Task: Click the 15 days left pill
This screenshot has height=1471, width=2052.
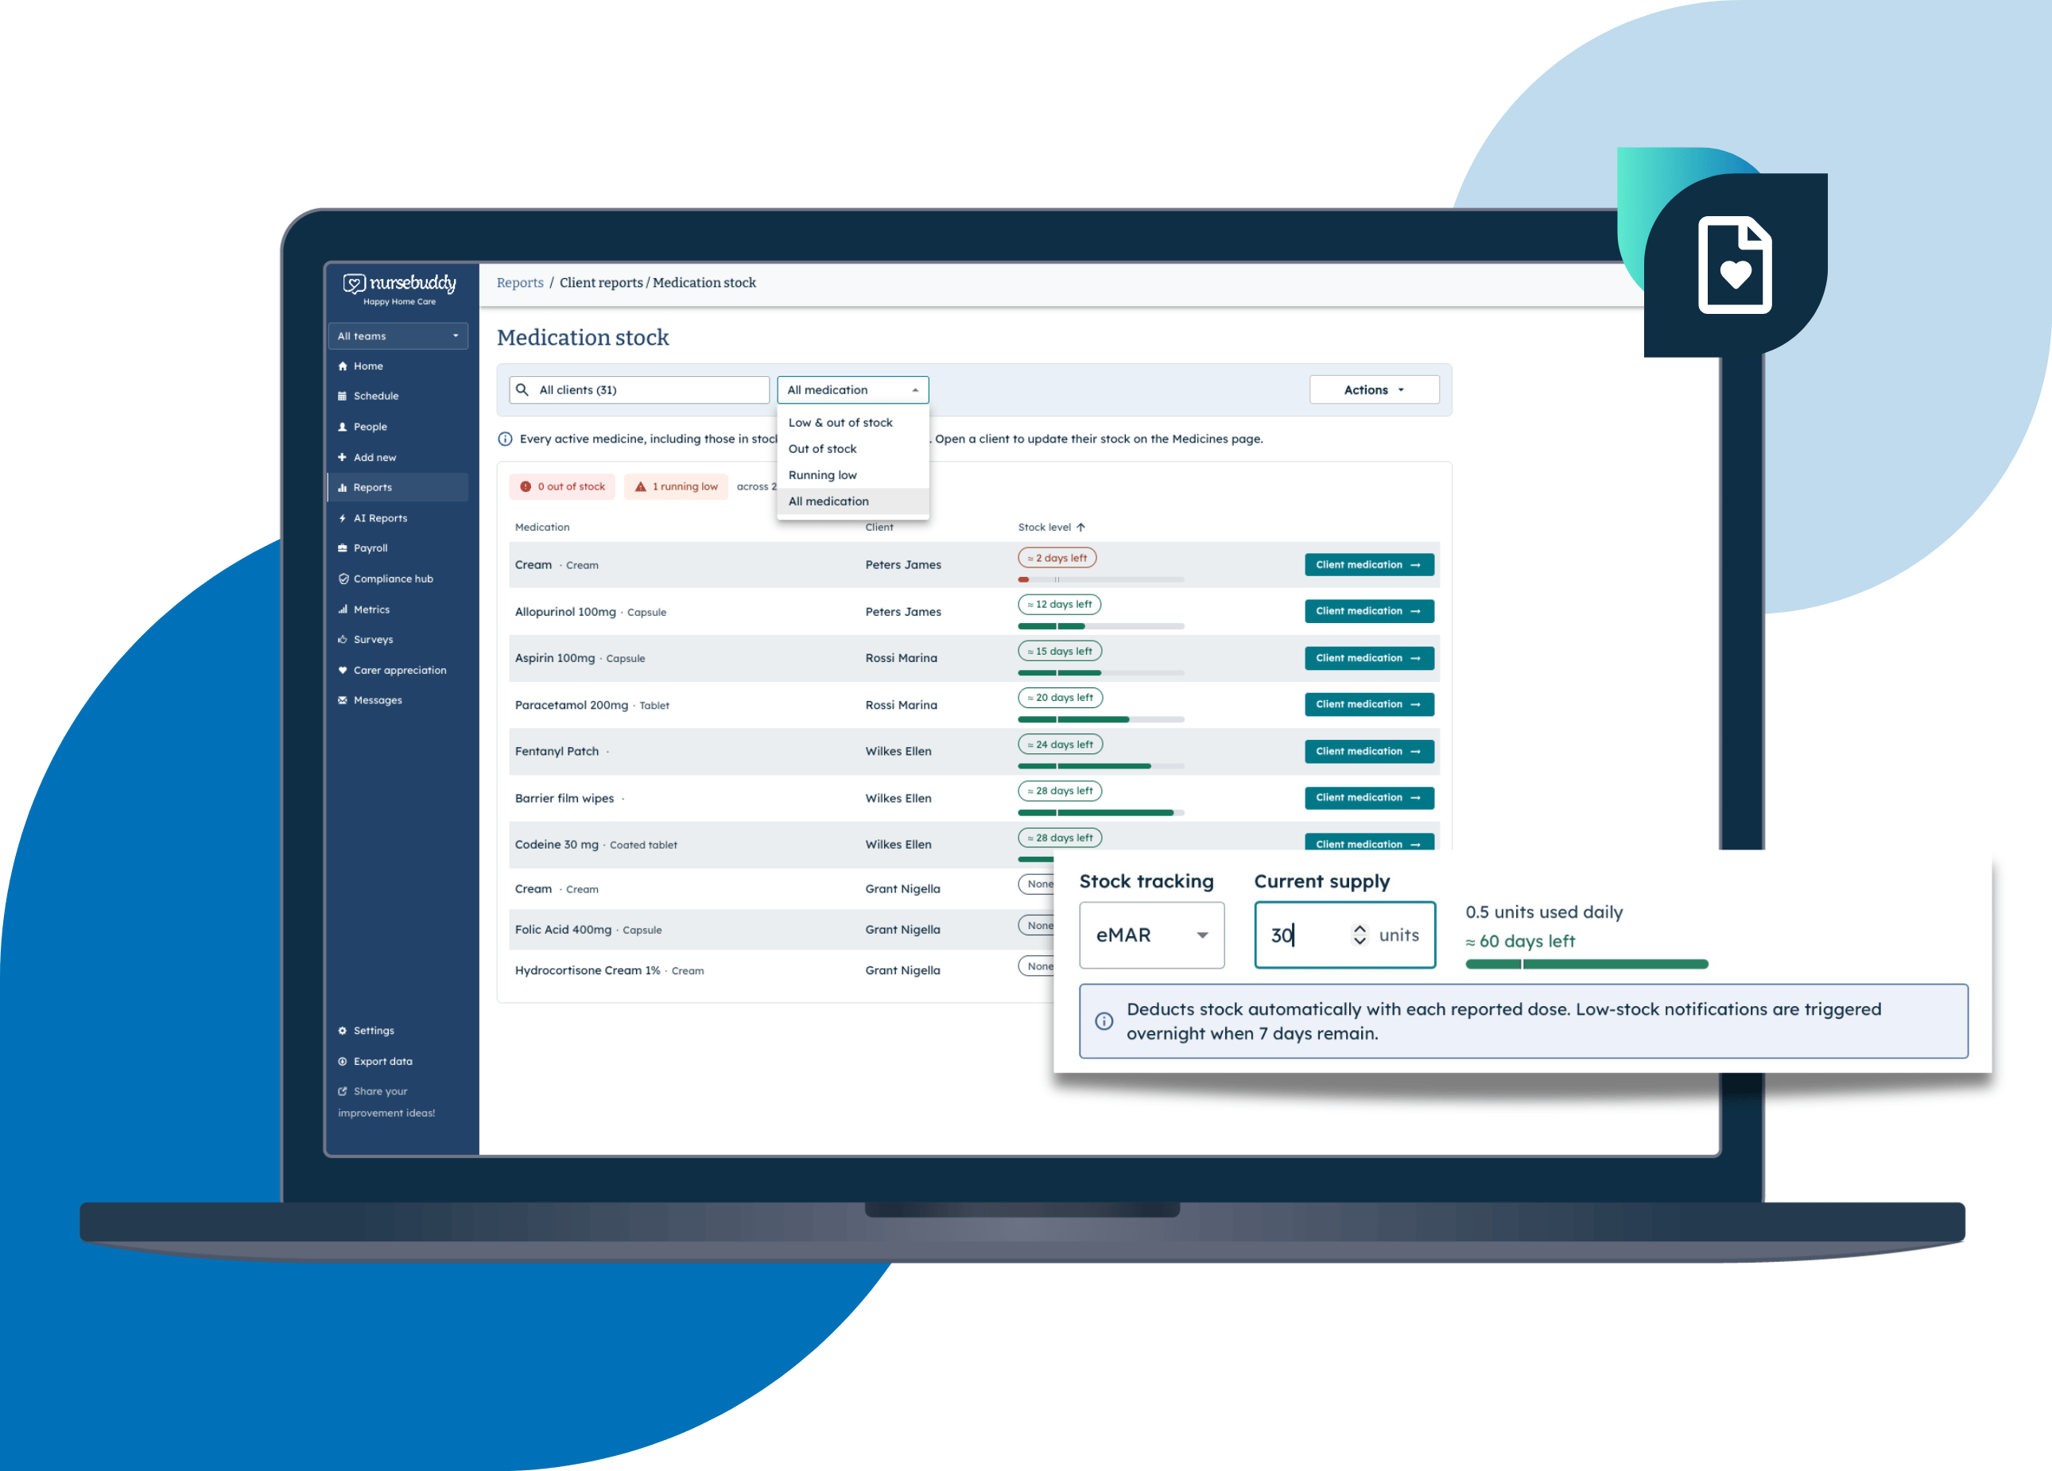Action: tap(1060, 651)
